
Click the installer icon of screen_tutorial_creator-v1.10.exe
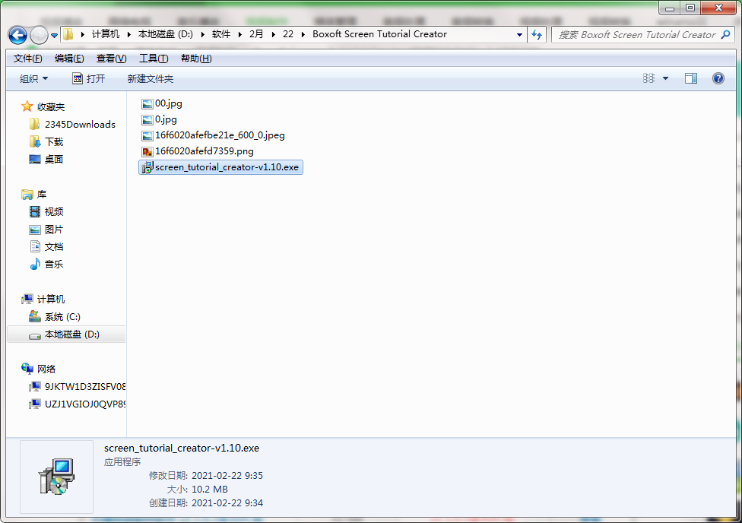147,167
